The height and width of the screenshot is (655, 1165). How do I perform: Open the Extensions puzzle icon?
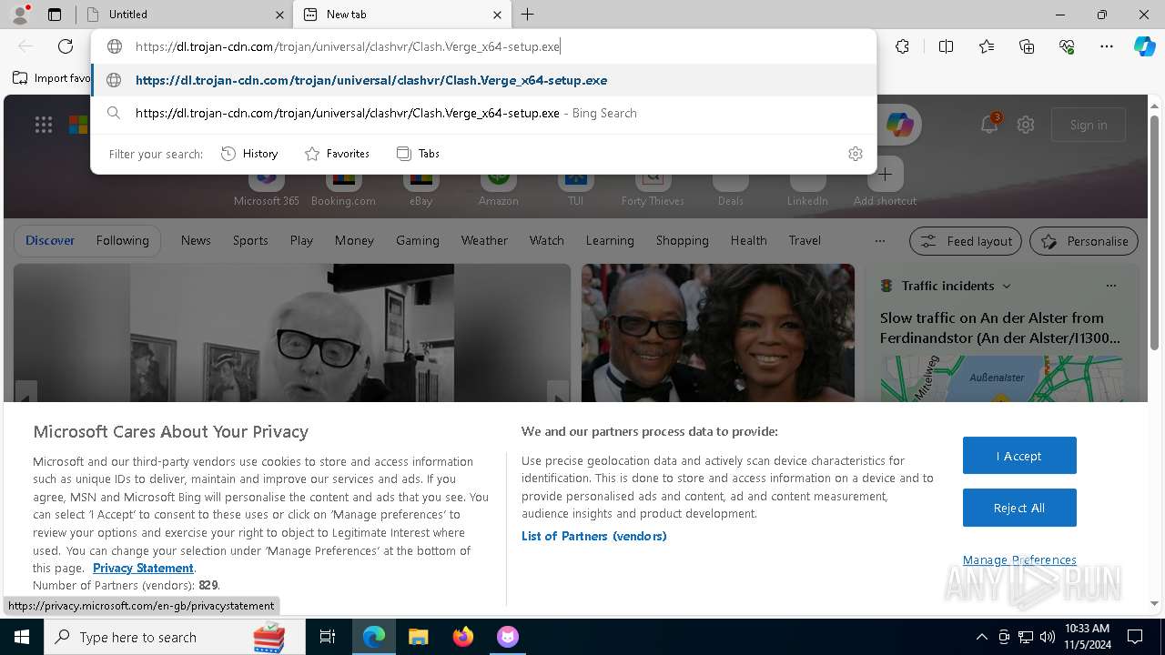click(x=902, y=46)
